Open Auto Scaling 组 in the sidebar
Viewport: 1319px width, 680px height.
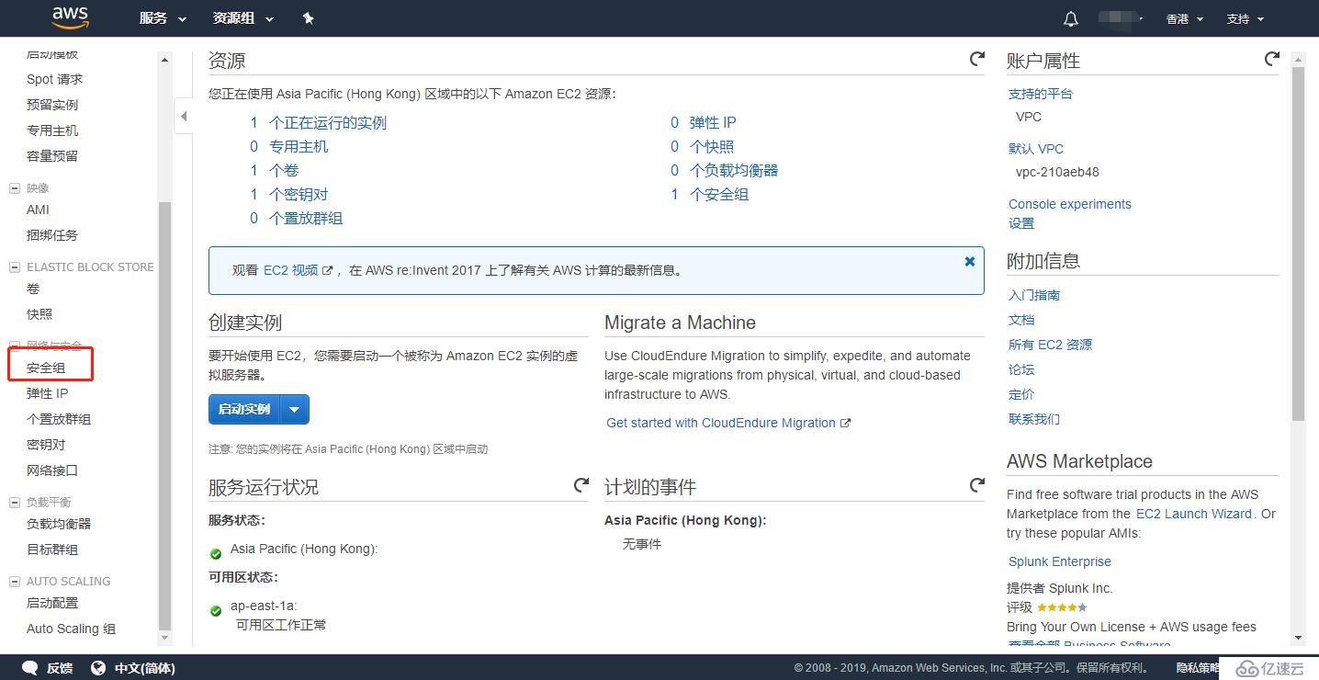click(x=71, y=629)
